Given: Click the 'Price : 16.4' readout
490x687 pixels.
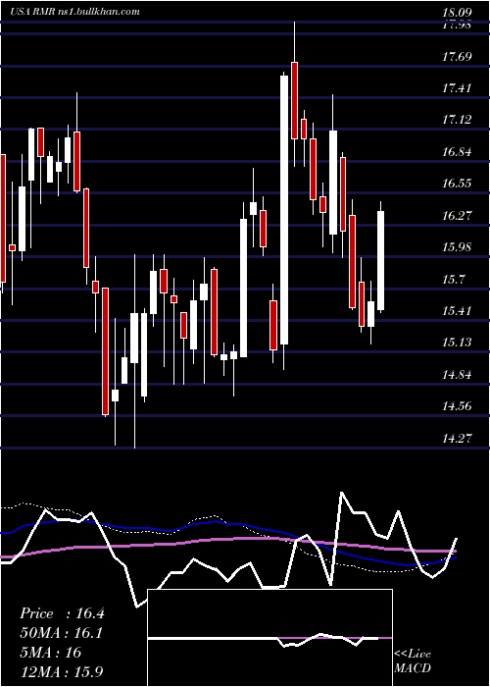Looking at the screenshot, I should (62, 613).
